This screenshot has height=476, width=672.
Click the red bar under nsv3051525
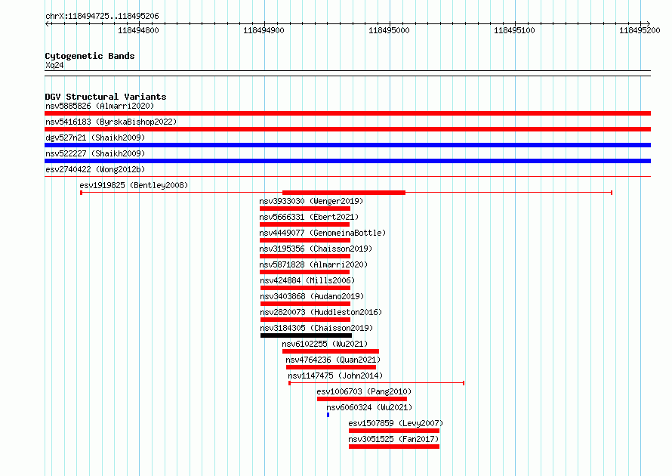pyautogui.click(x=394, y=447)
